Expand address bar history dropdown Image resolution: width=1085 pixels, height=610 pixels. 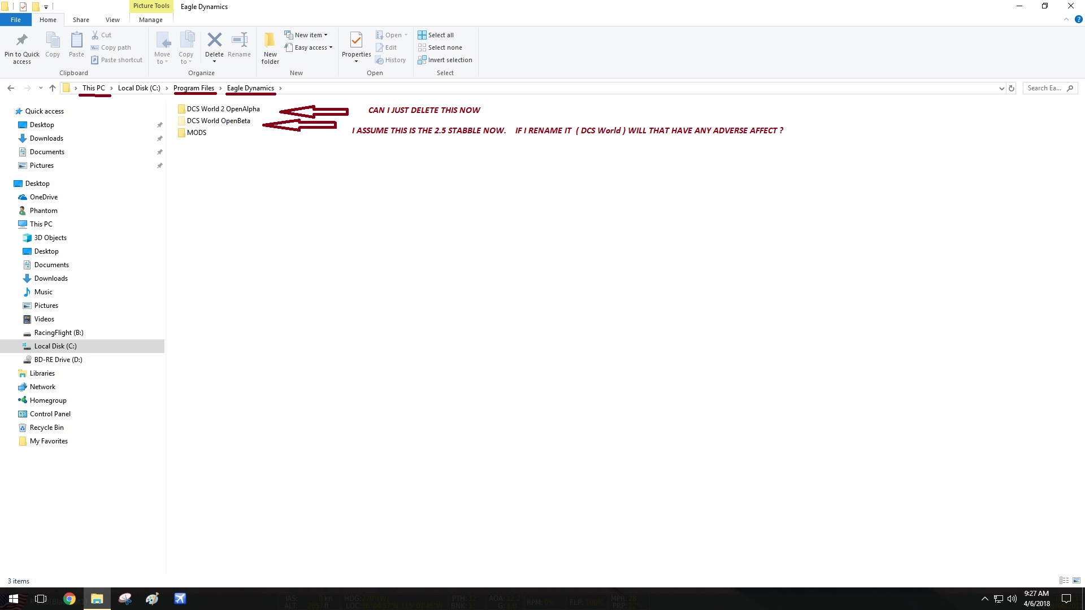(x=1001, y=88)
